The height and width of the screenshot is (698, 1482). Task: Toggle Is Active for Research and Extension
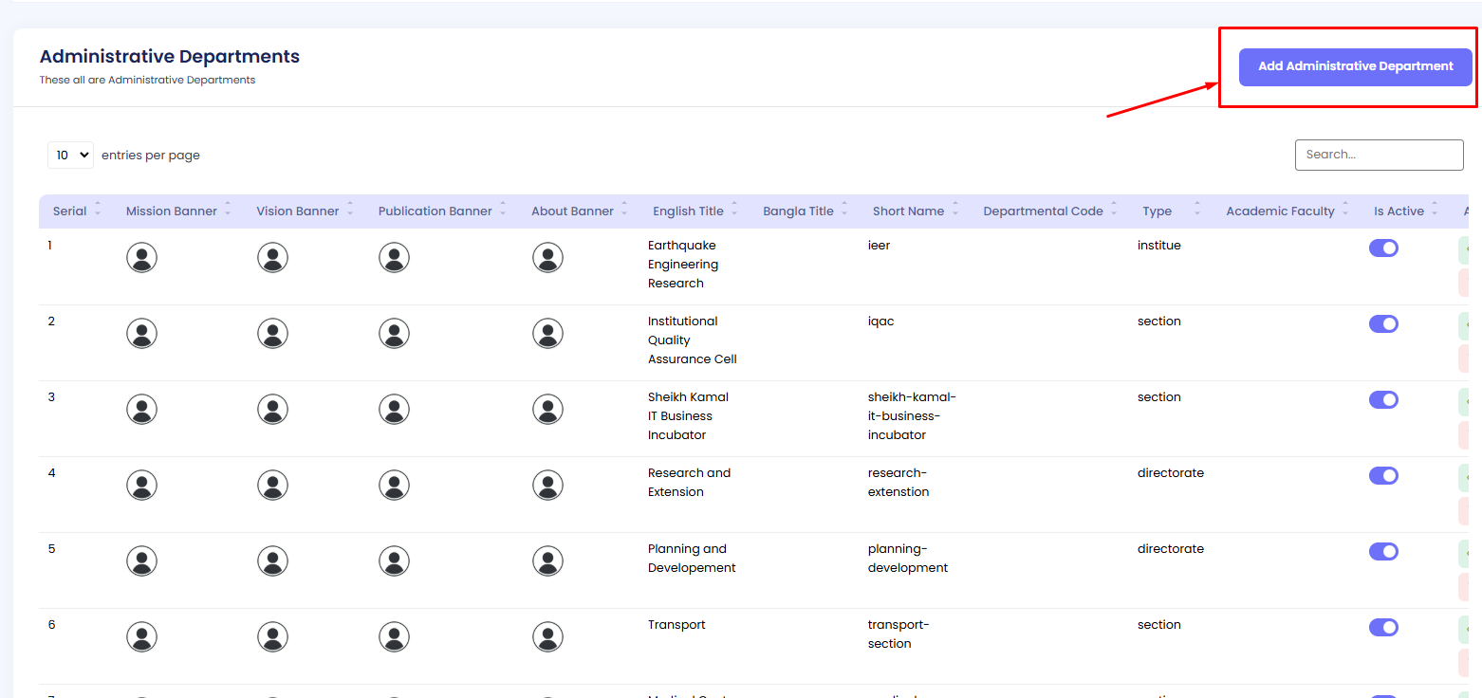1383,476
